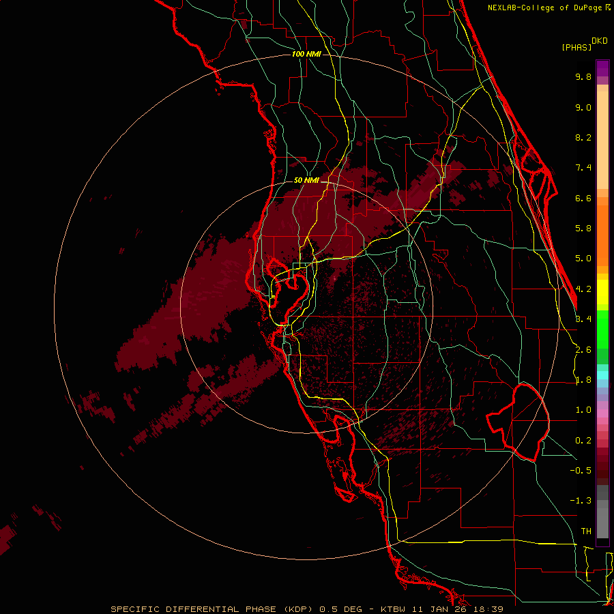Screen dimensions: 614x614
Task: Click the 7.4 scale value
Action: 583,168
